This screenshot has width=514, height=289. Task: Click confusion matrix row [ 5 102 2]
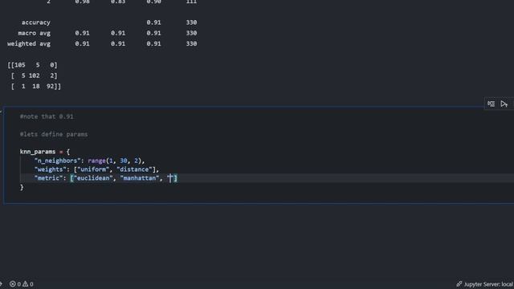click(34, 75)
